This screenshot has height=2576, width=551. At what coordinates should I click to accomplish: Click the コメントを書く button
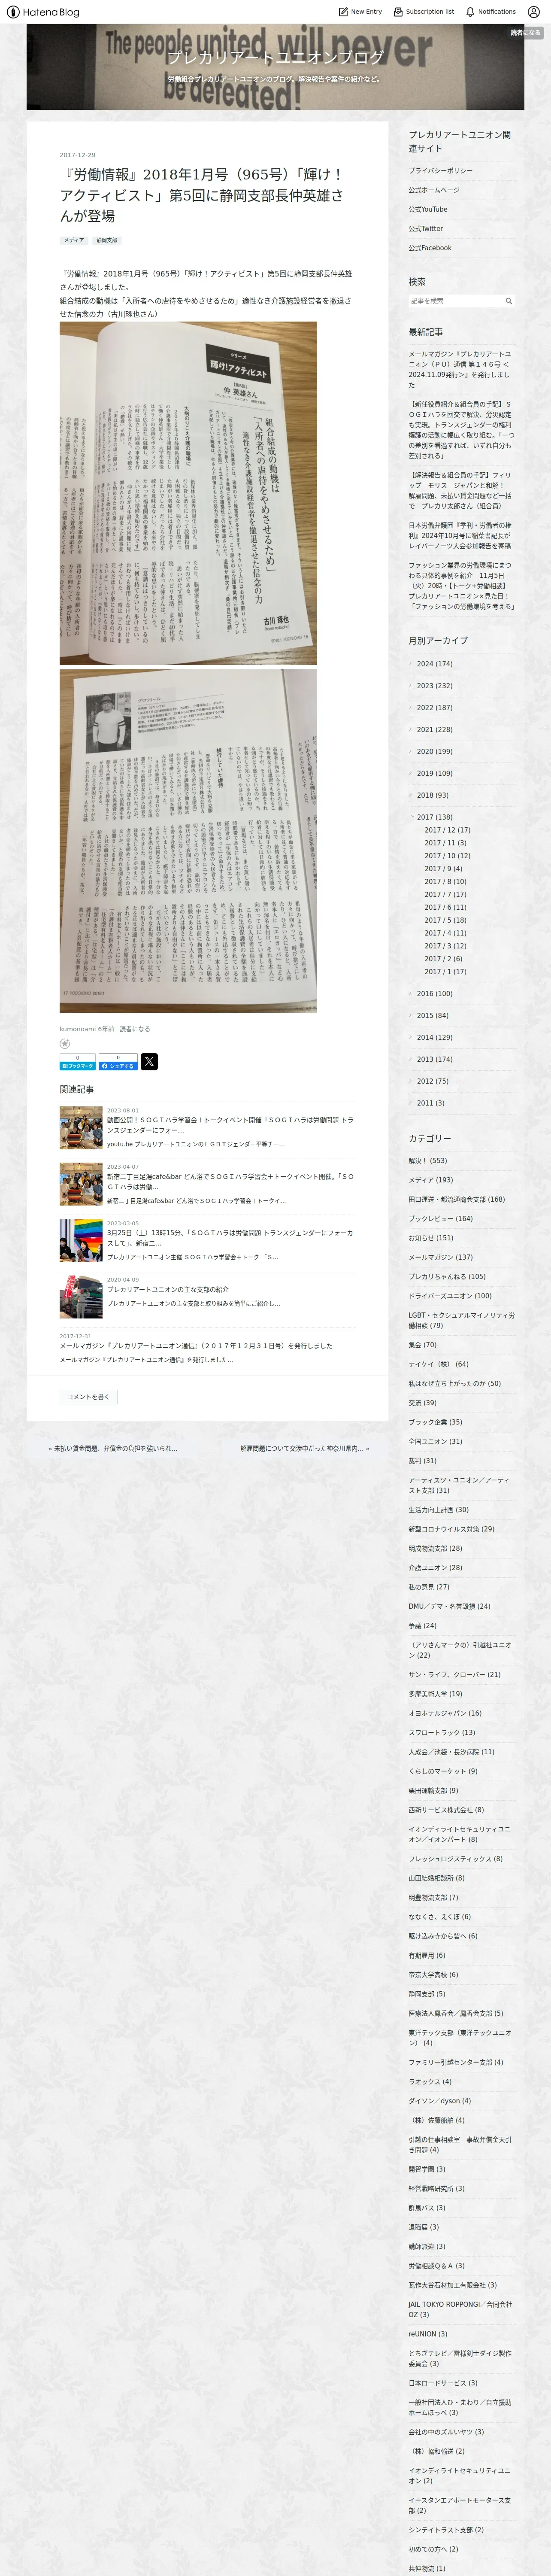click(88, 1396)
